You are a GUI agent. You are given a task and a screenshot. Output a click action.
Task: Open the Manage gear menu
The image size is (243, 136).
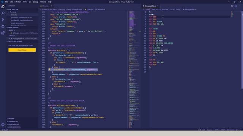pyautogui.click(x=3, y=125)
